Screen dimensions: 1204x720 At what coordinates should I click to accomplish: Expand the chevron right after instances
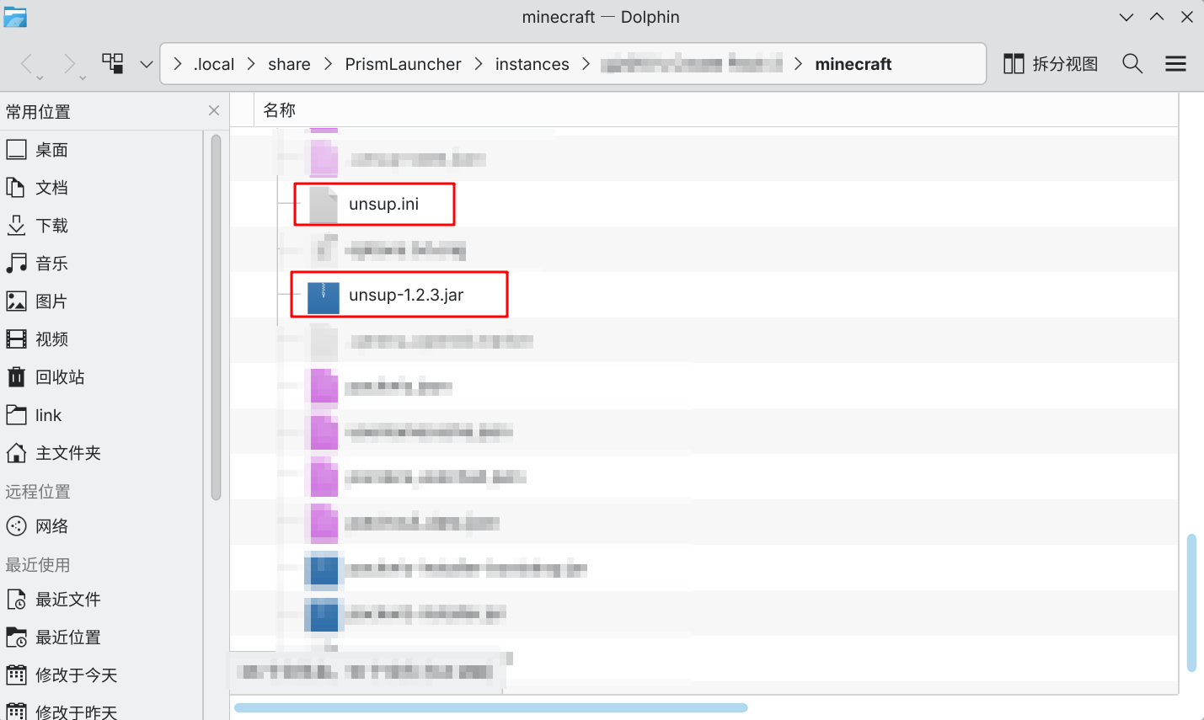(x=586, y=64)
